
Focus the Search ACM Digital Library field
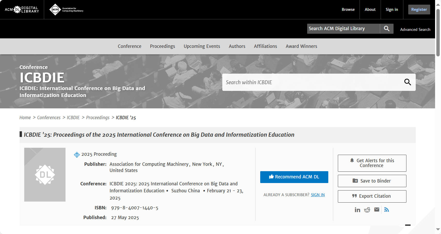[x=344, y=29]
